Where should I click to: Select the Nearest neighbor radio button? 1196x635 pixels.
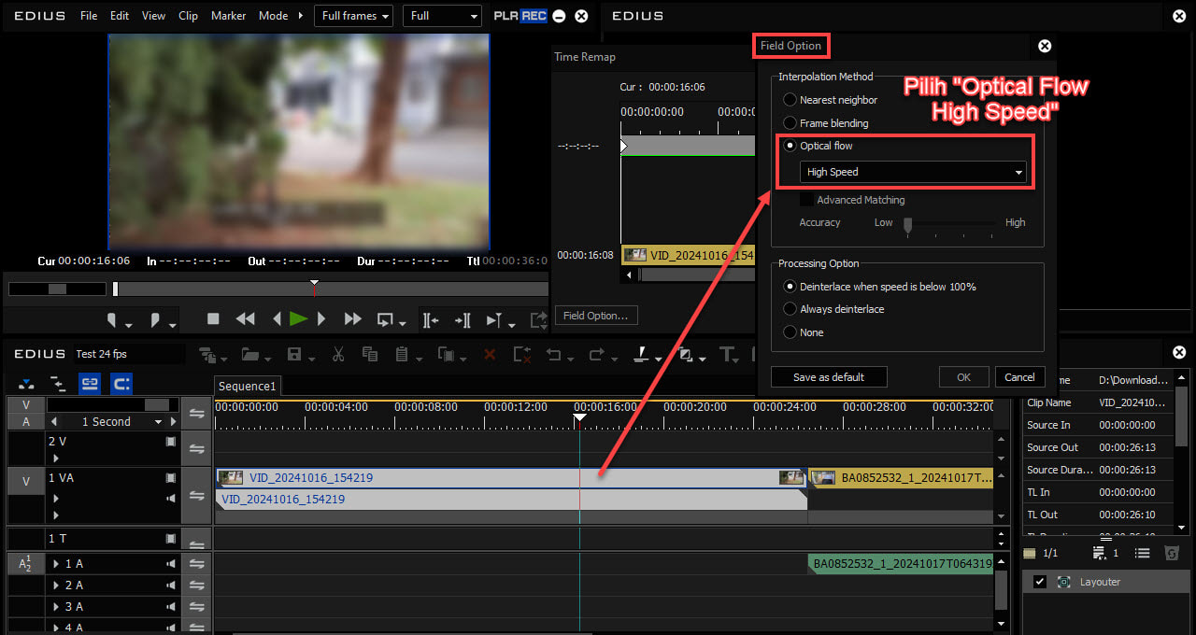coord(790,100)
